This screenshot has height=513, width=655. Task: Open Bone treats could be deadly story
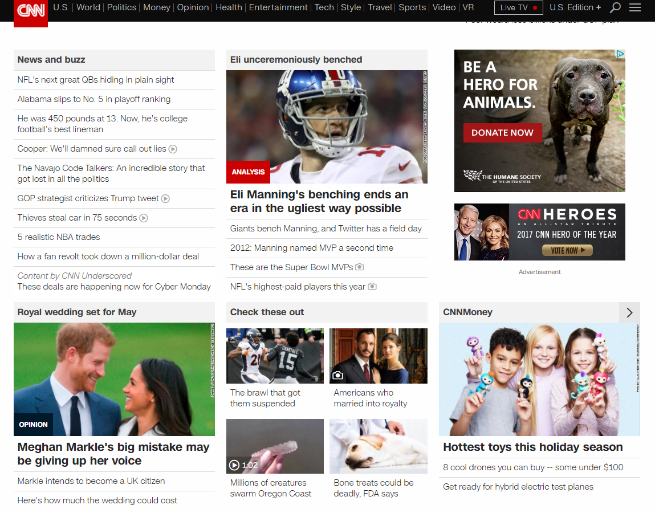point(373,488)
